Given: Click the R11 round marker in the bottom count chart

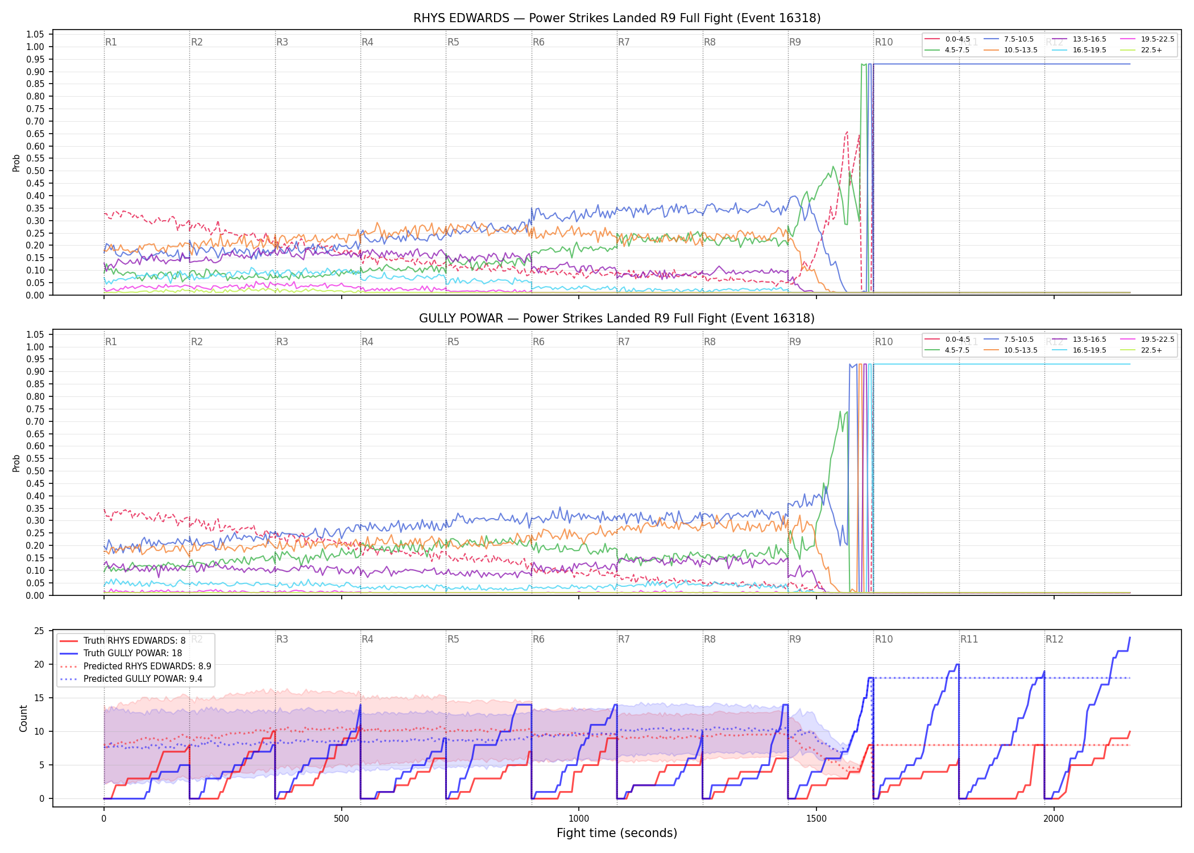Looking at the screenshot, I should tap(969, 639).
